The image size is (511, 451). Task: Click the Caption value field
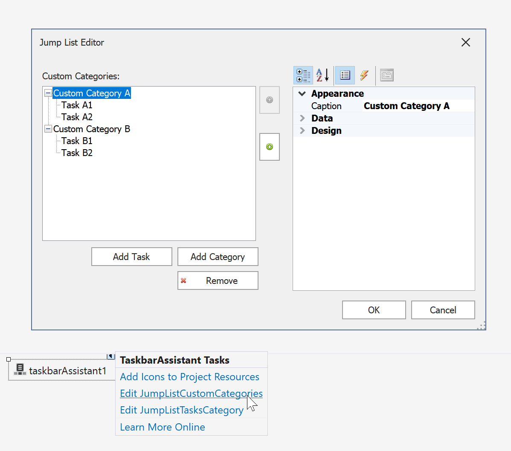(x=418, y=106)
